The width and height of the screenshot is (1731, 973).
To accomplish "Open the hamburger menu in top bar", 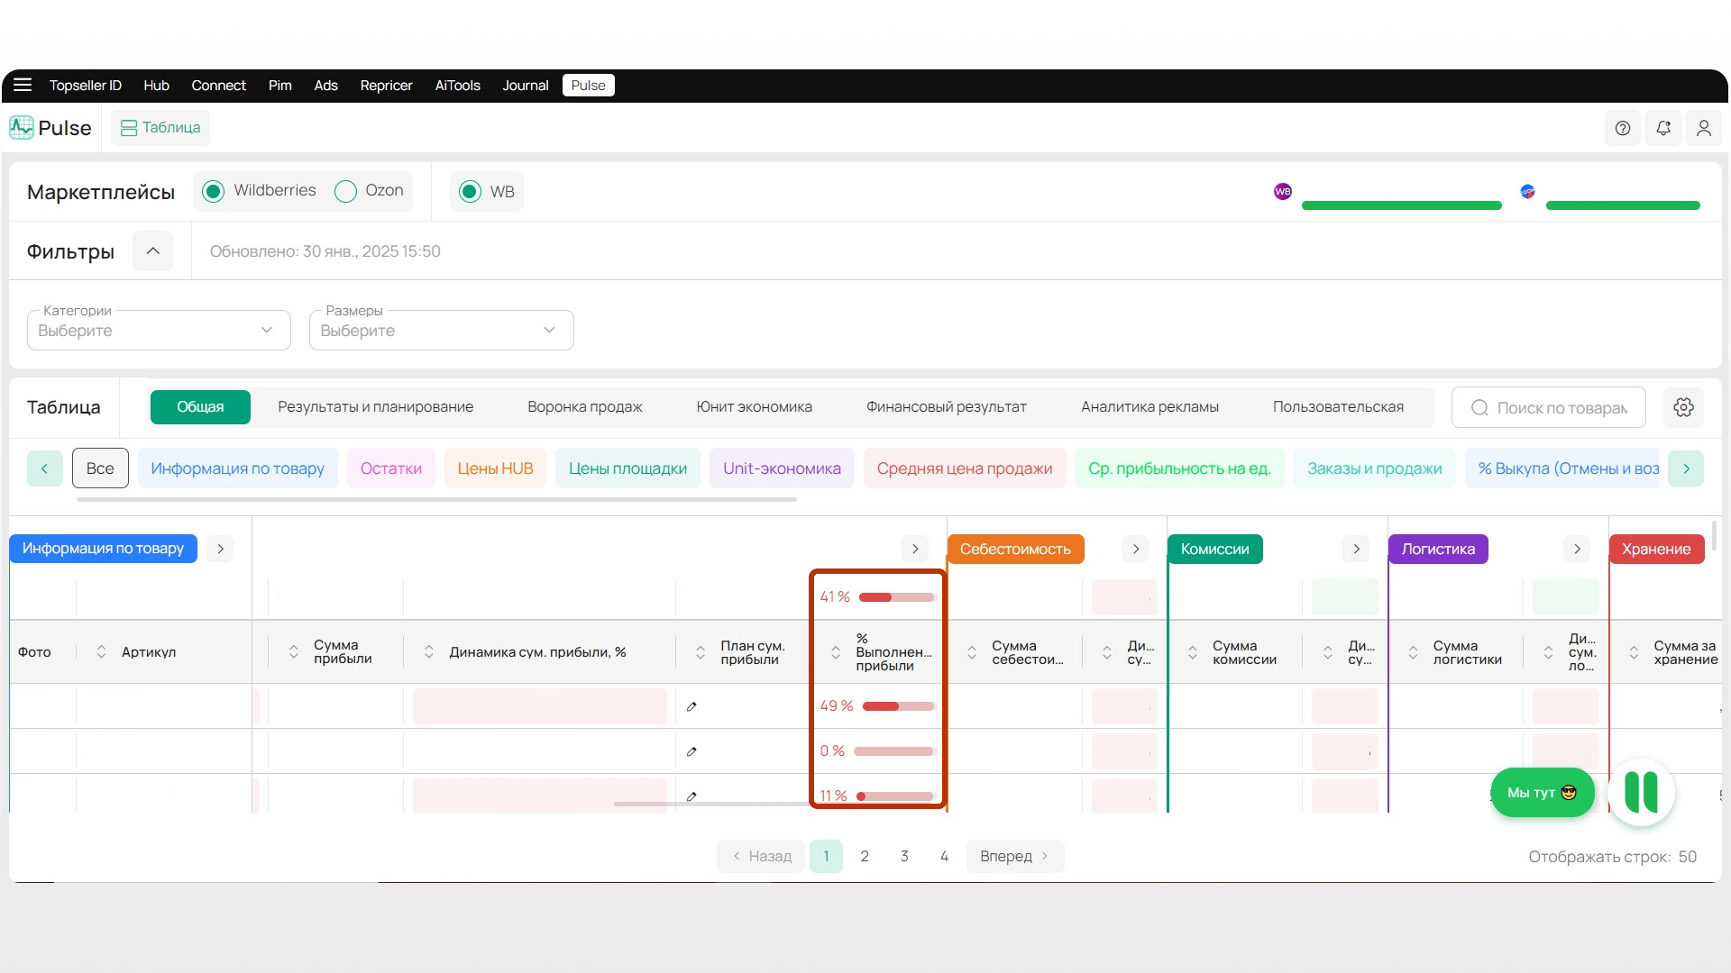I will tap(23, 85).
